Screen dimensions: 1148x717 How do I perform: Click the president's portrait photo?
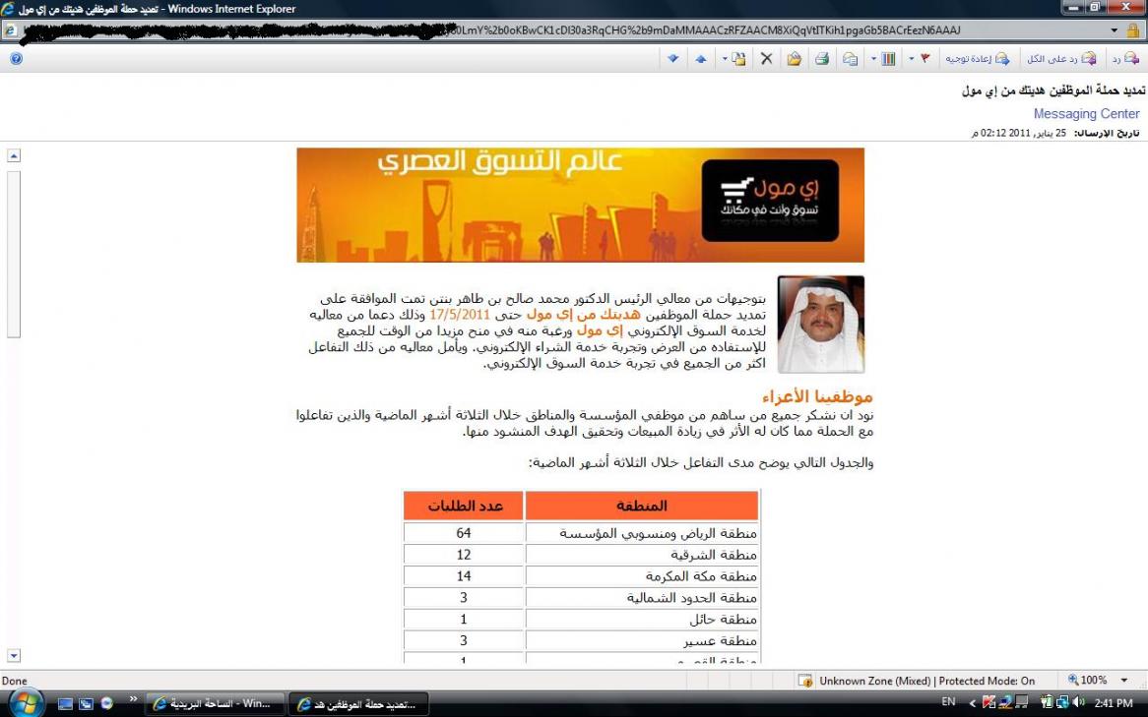821,325
